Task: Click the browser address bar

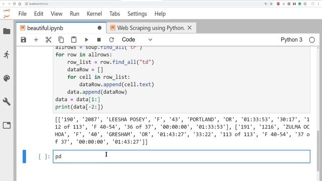Action: point(144,4)
